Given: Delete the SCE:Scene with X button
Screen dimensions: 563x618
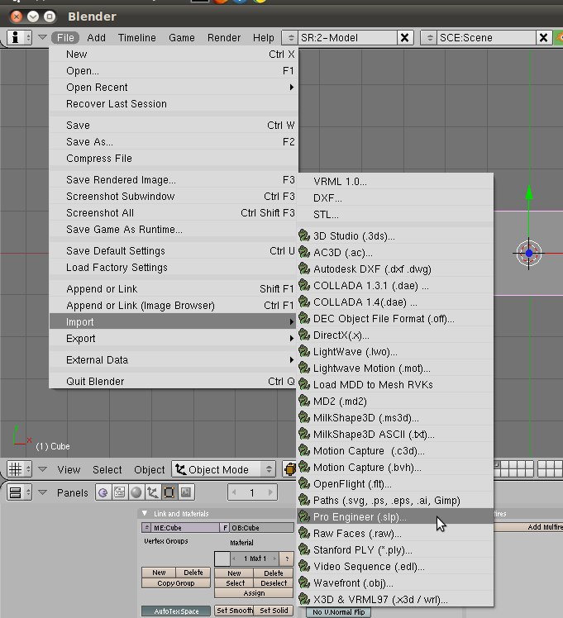Looking at the screenshot, I should 544,37.
